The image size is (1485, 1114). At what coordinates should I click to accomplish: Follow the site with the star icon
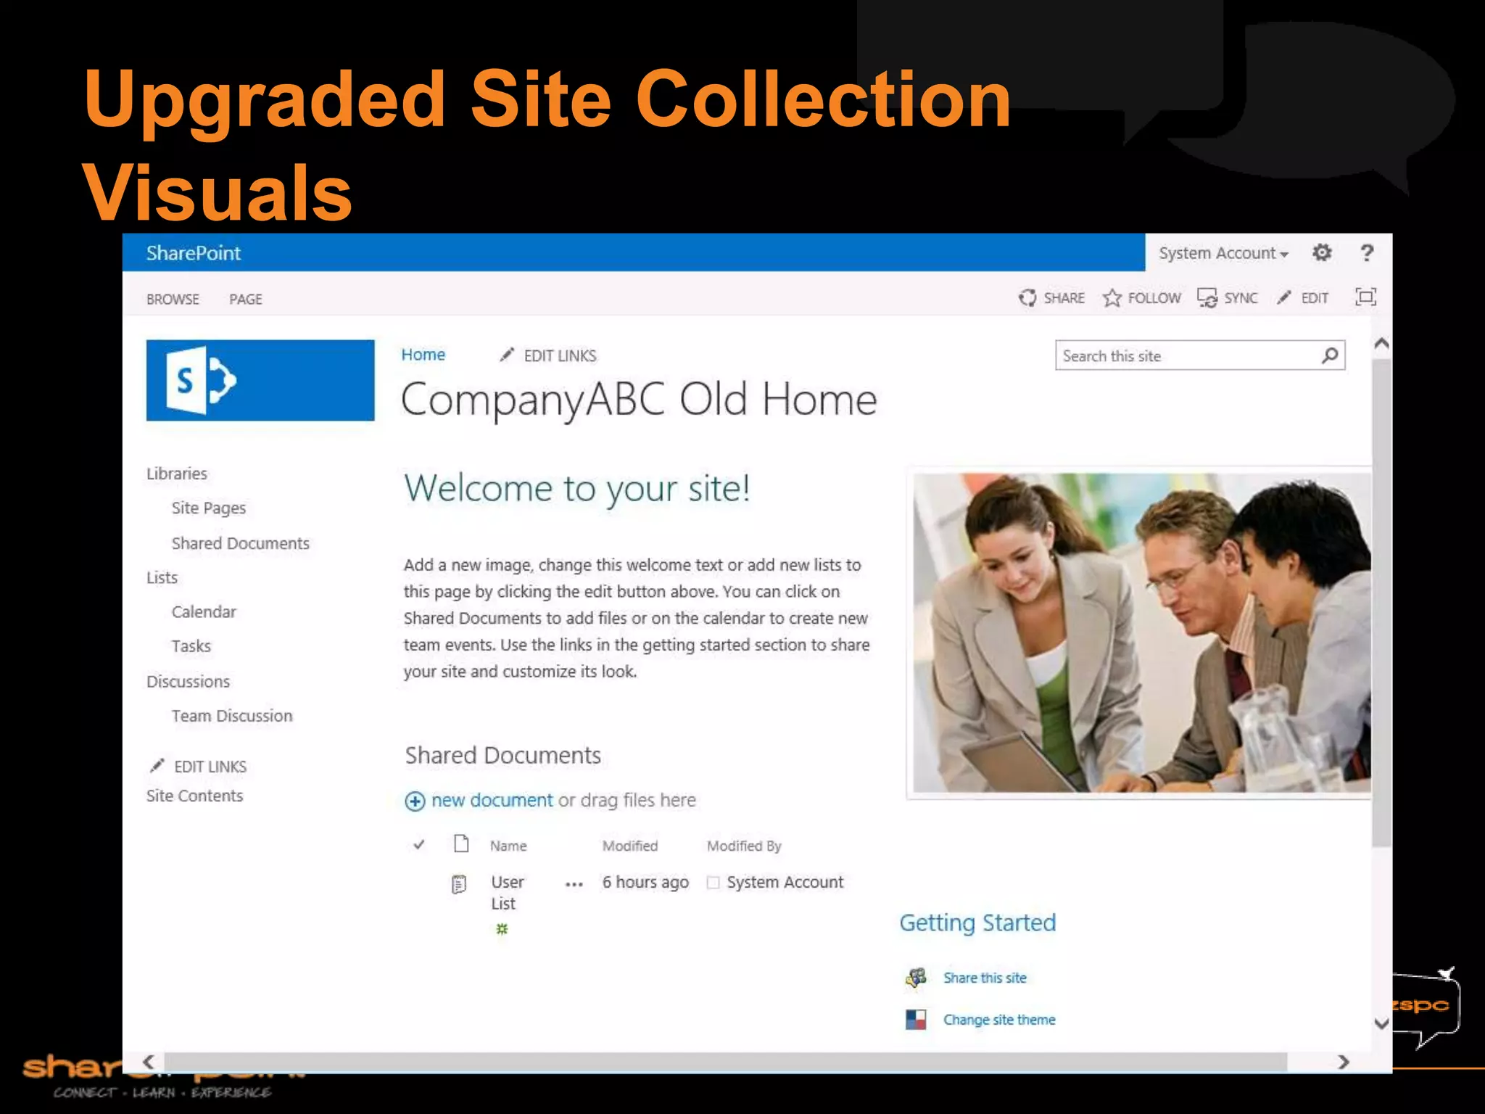click(1112, 297)
